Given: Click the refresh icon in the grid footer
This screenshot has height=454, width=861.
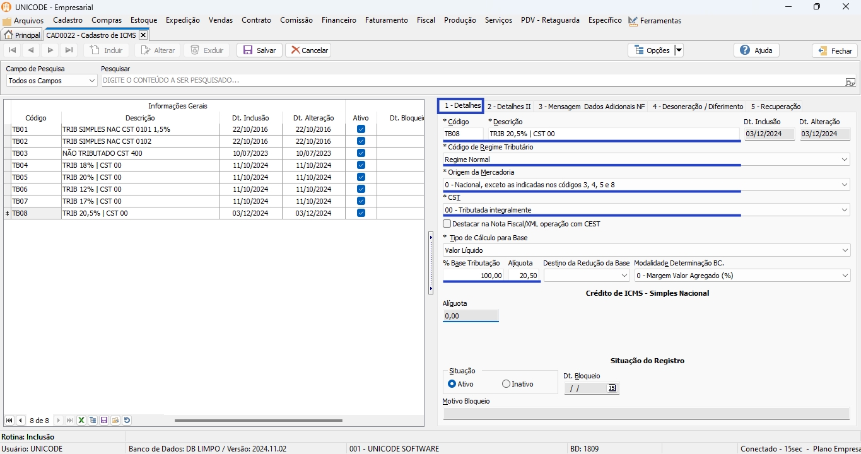Looking at the screenshot, I should [x=127, y=421].
